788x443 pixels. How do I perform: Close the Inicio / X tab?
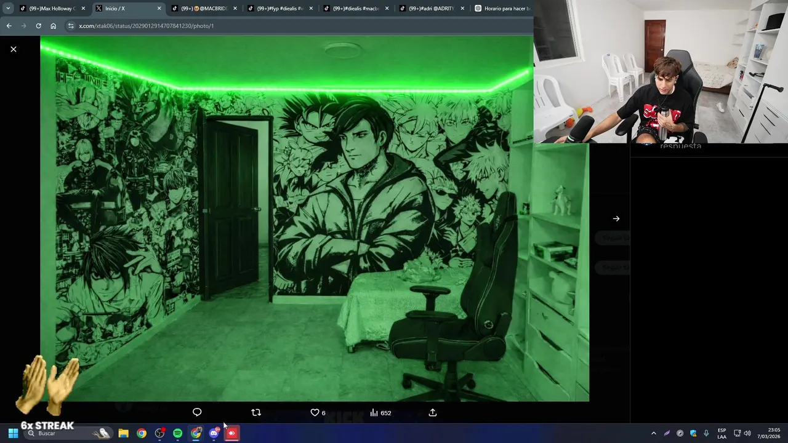coord(159,9)
